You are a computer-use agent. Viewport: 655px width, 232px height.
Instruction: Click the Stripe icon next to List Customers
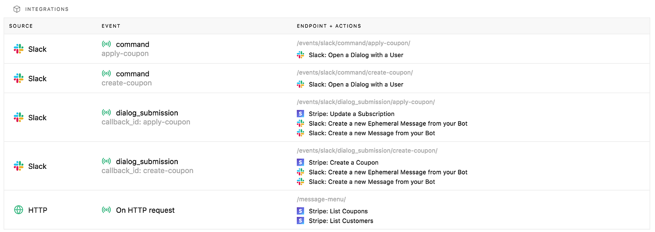pos(300,221)
